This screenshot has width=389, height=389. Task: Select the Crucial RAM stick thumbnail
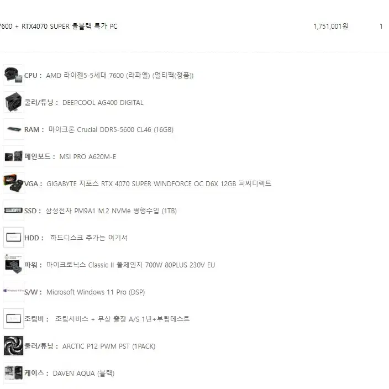[x=13, y=129]
